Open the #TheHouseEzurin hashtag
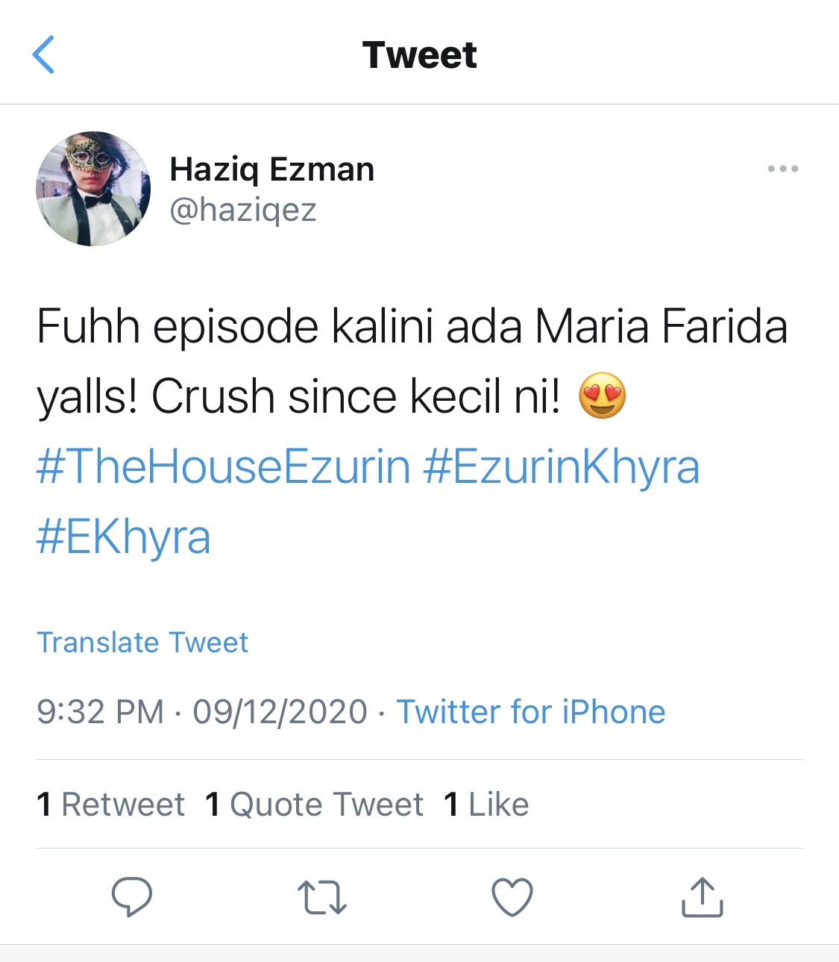 [224, 467]
